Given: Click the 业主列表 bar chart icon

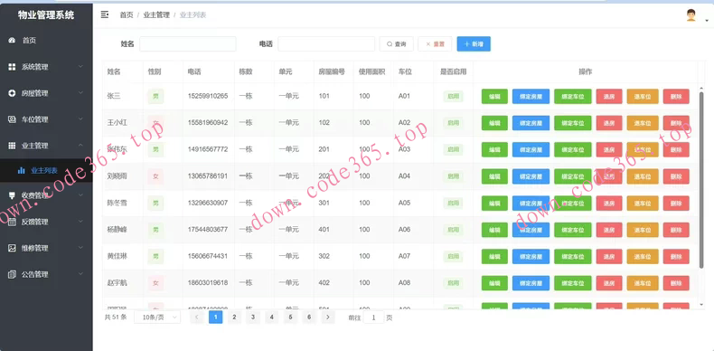Looking at the screenshot, I should click(x=21, y=170).
